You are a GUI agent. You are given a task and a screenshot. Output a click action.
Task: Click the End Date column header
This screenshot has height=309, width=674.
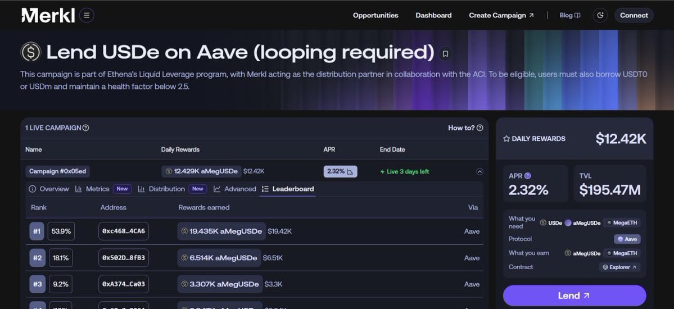(392, 149)
